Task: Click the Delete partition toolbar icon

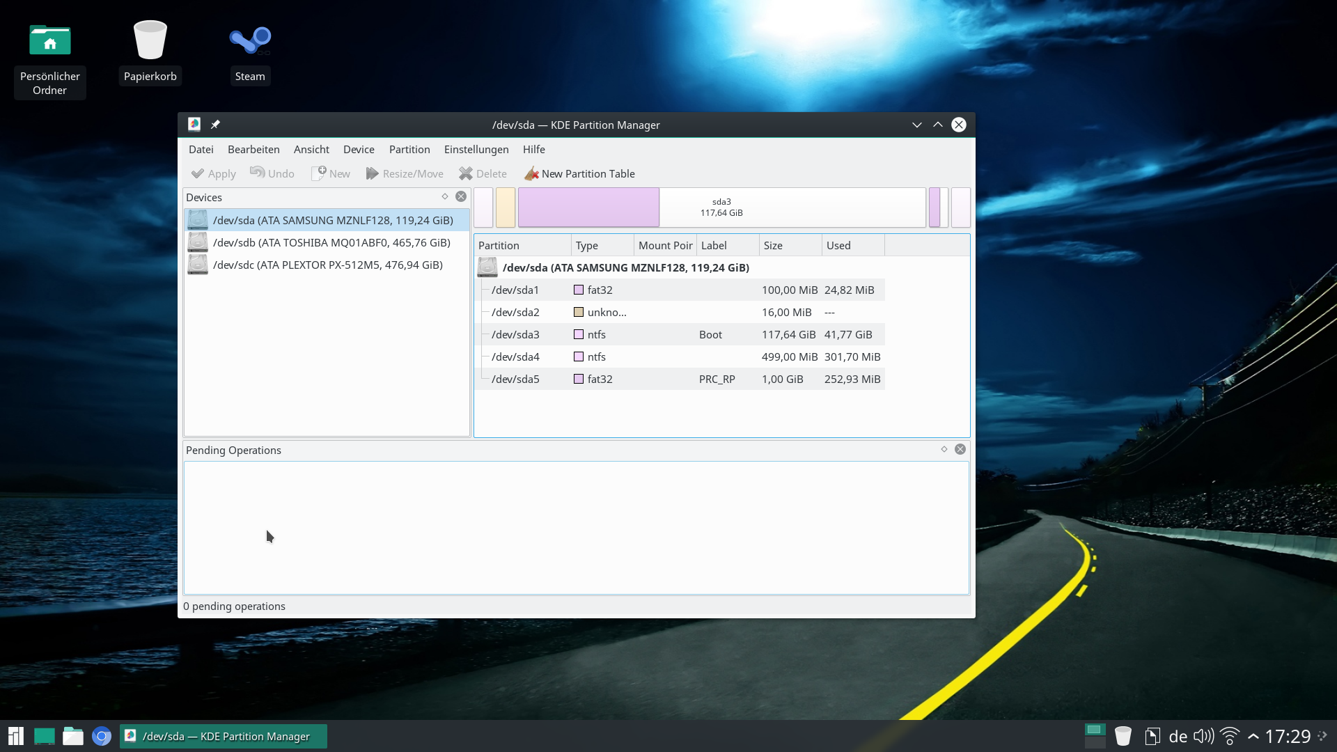Action: pyautogui.click(x=466, y=173)
